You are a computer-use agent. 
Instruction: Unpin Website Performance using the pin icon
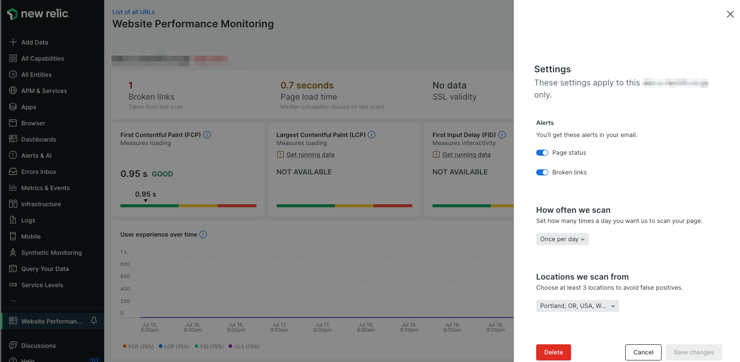coord(93,321)
